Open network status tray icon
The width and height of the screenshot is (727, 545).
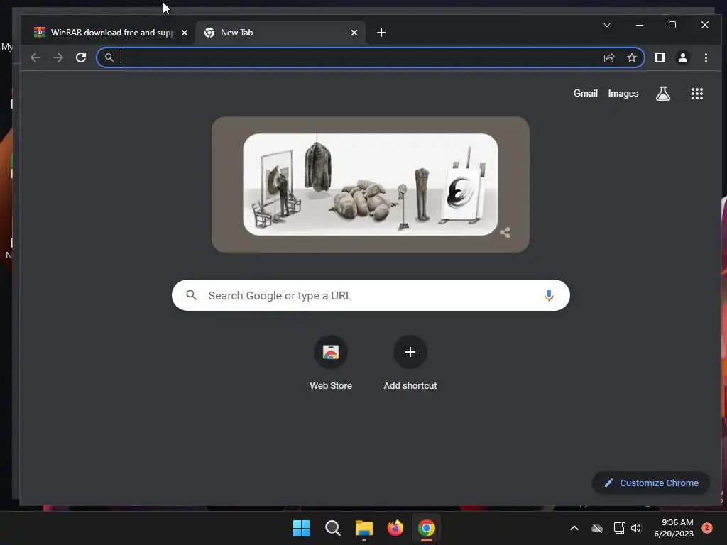619,528
